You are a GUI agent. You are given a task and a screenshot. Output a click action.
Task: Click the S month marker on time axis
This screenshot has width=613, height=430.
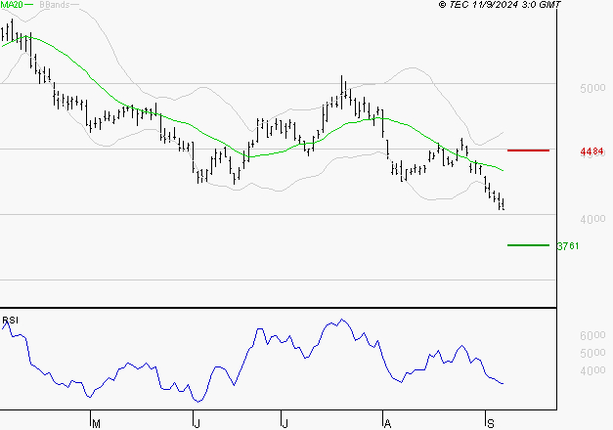(491, 423)
